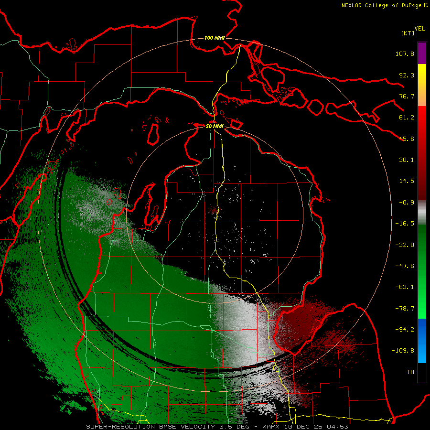
Task: Click the -16.5 legend value
Action: 405,224
